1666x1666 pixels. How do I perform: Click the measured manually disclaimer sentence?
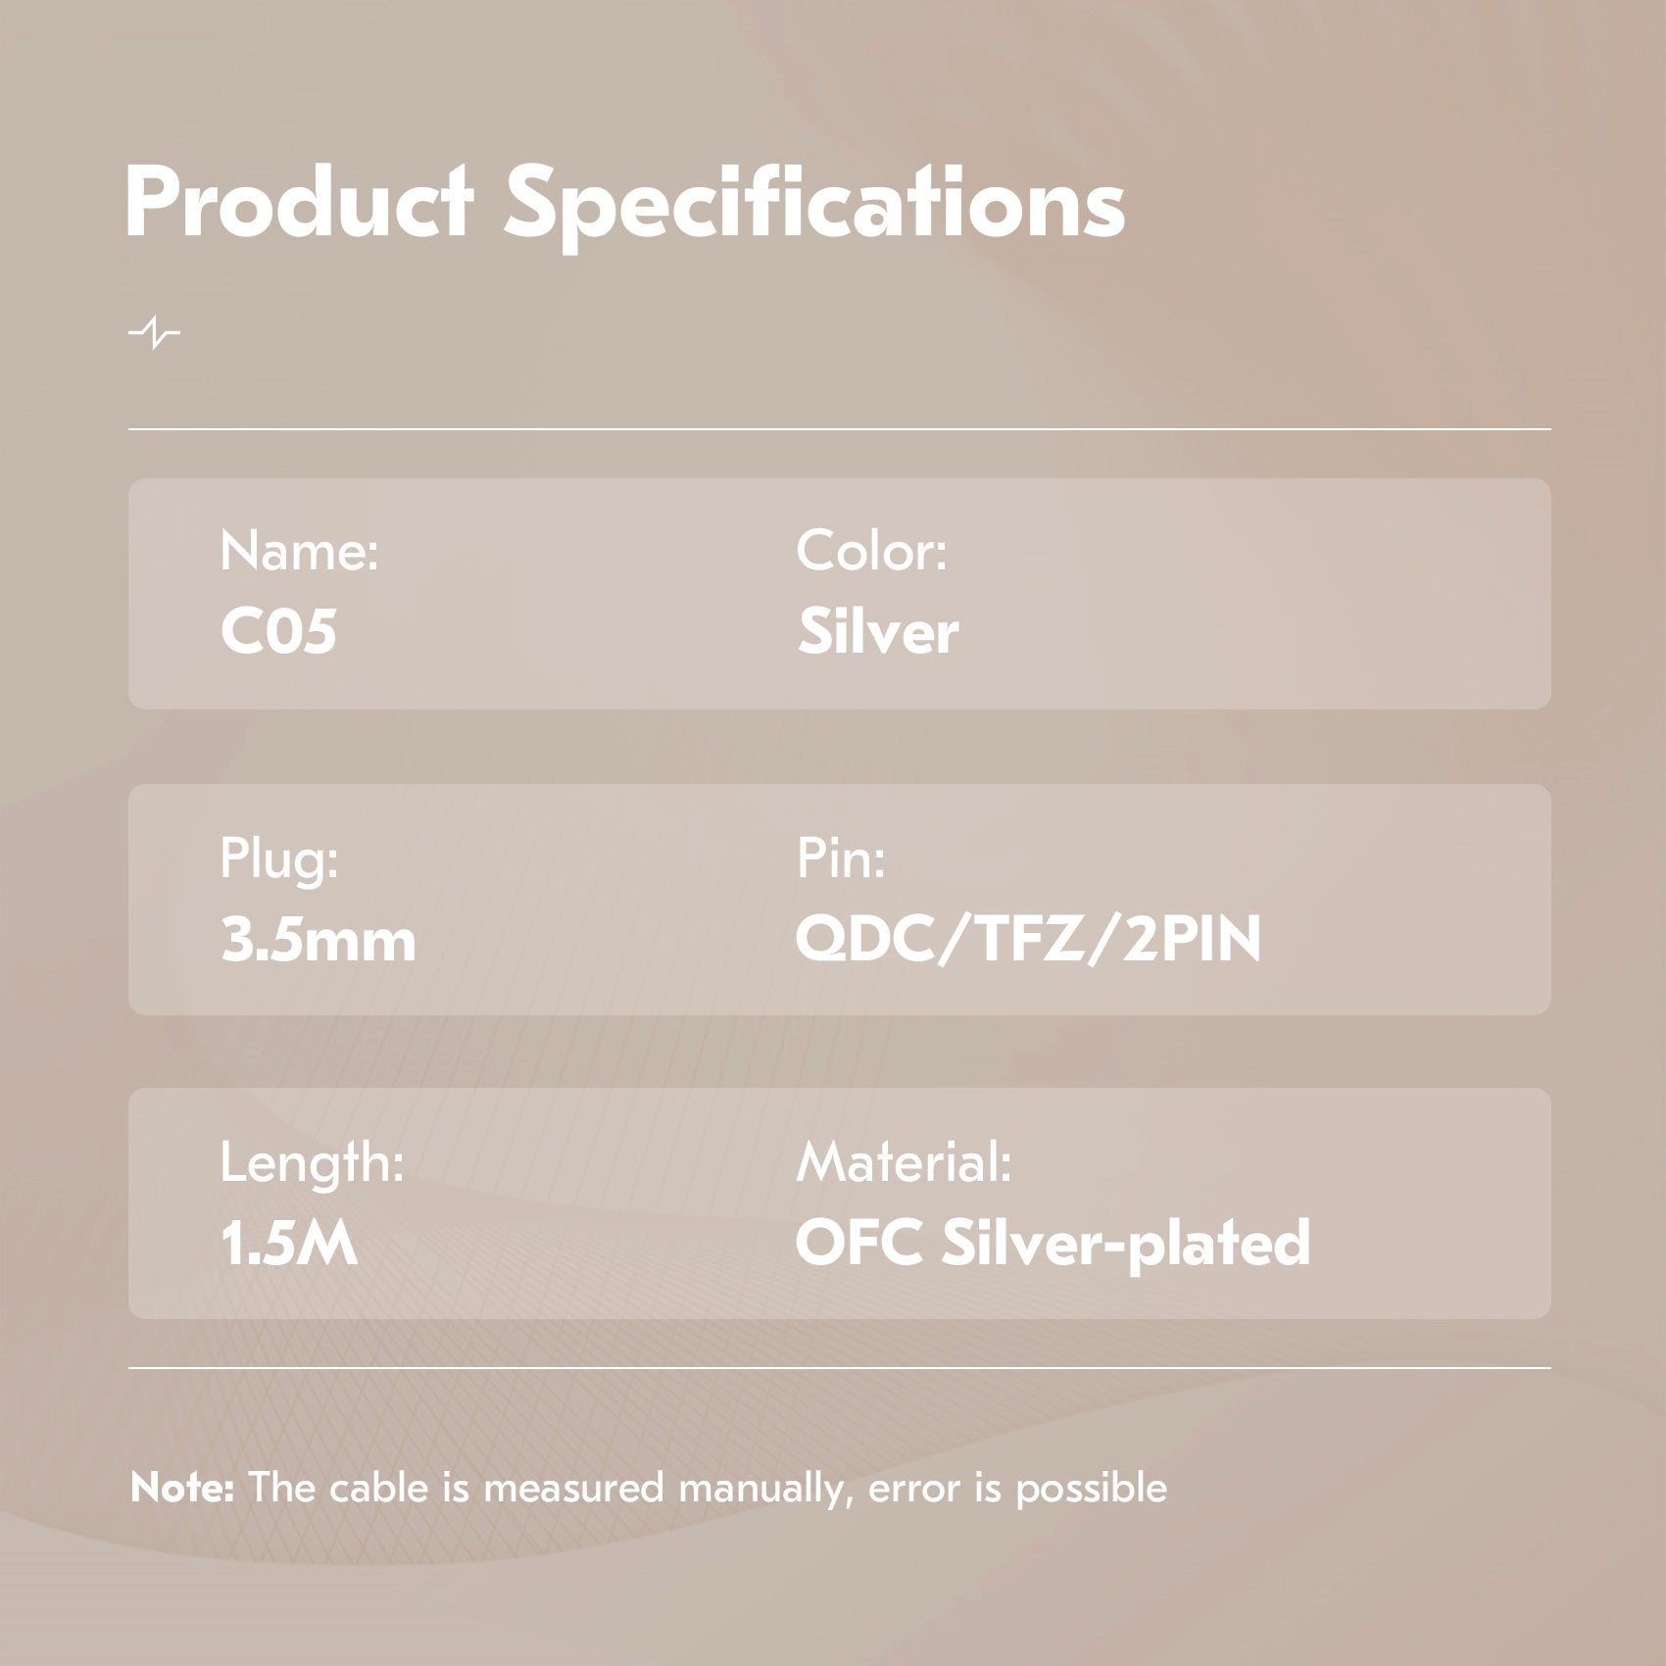coord(708,1488)
